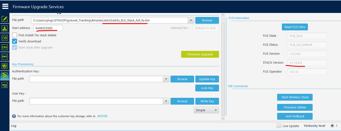Click the Firmware delete button

pos(295,108)
